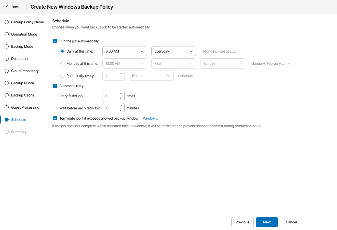Open the 6:00 AM time dropdown
The width and height of the screenshot is (337, 230).
125,51
